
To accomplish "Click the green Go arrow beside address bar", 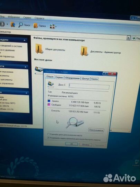I will (x=133, y=38).
